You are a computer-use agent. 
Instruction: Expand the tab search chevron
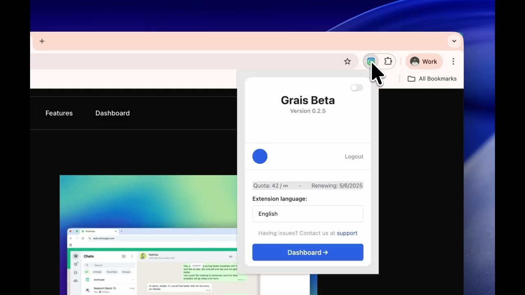[x=454, y=41]
